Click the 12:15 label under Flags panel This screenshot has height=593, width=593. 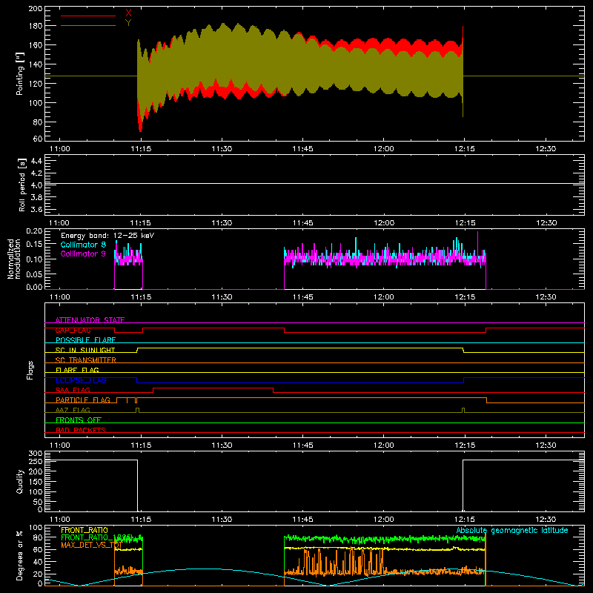coord(465,445)
